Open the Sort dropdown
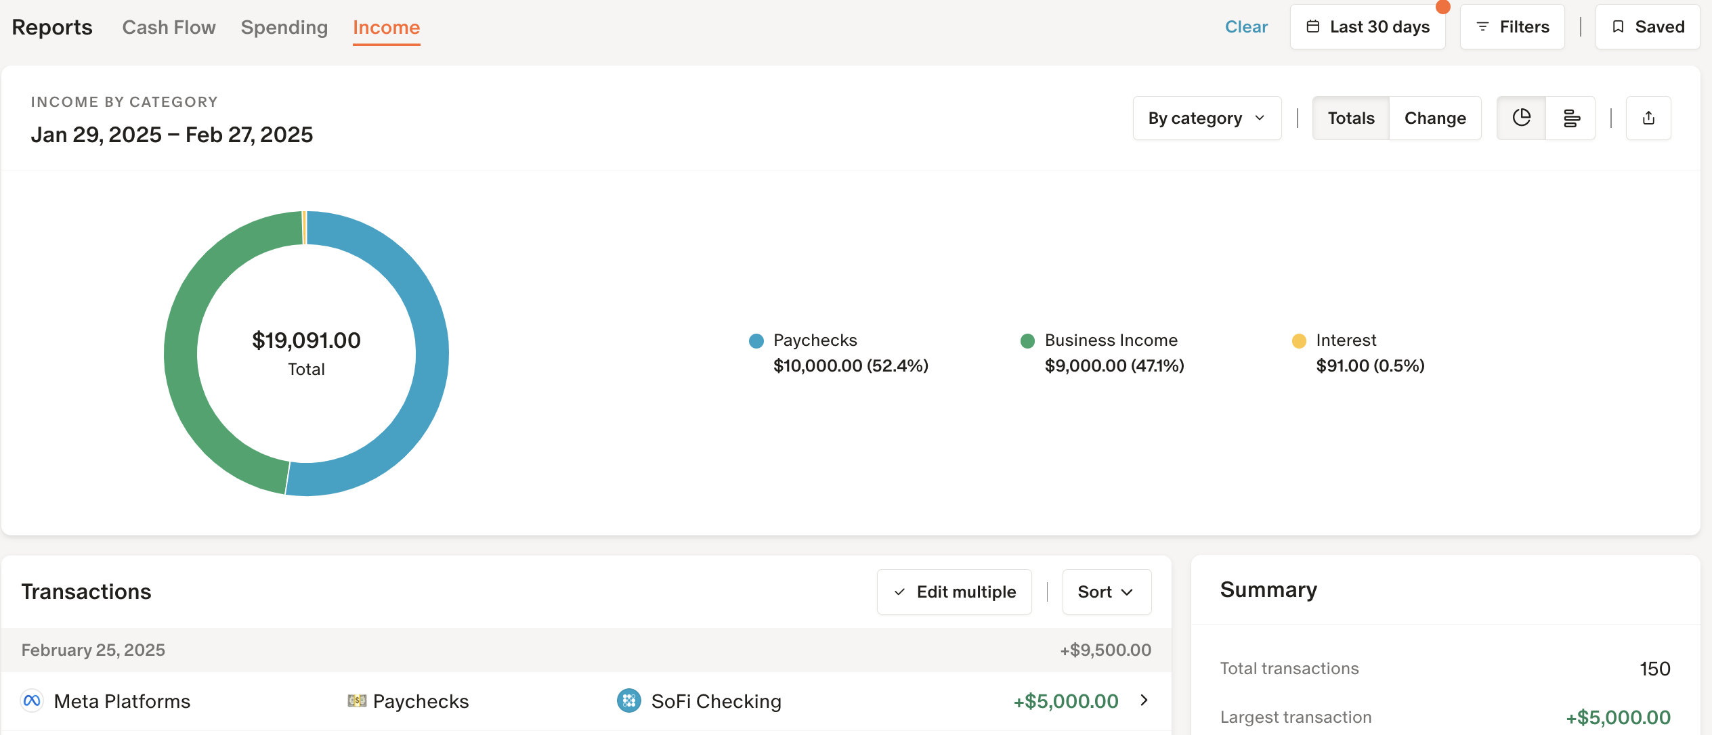 [1106, 592]
